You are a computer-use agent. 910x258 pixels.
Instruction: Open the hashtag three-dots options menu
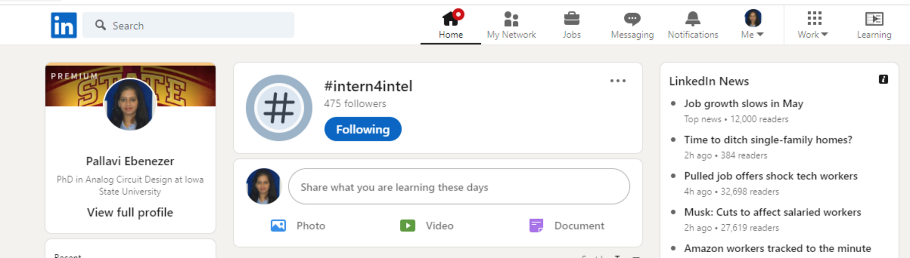pos(618,81)
